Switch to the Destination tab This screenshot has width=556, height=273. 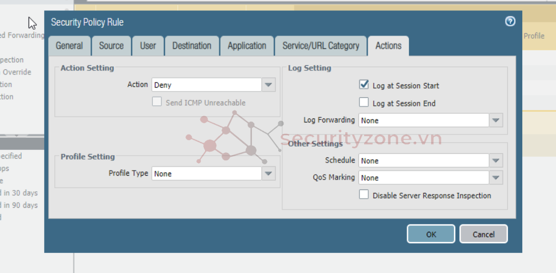[192, 46]
